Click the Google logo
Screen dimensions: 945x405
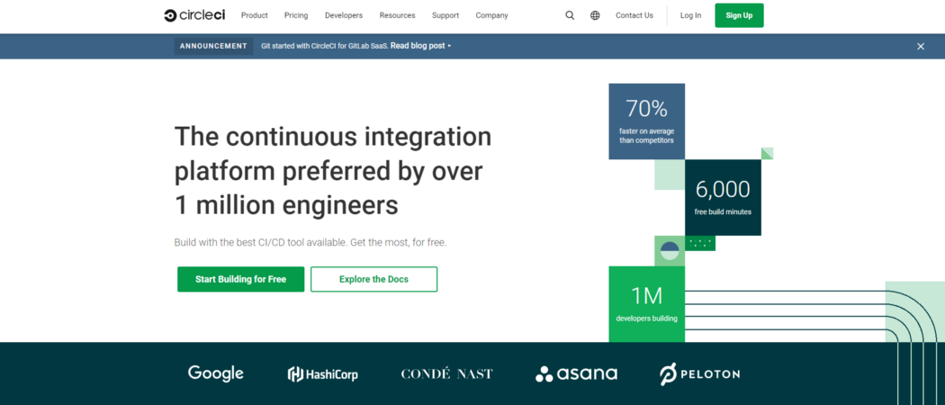(216, 373)
